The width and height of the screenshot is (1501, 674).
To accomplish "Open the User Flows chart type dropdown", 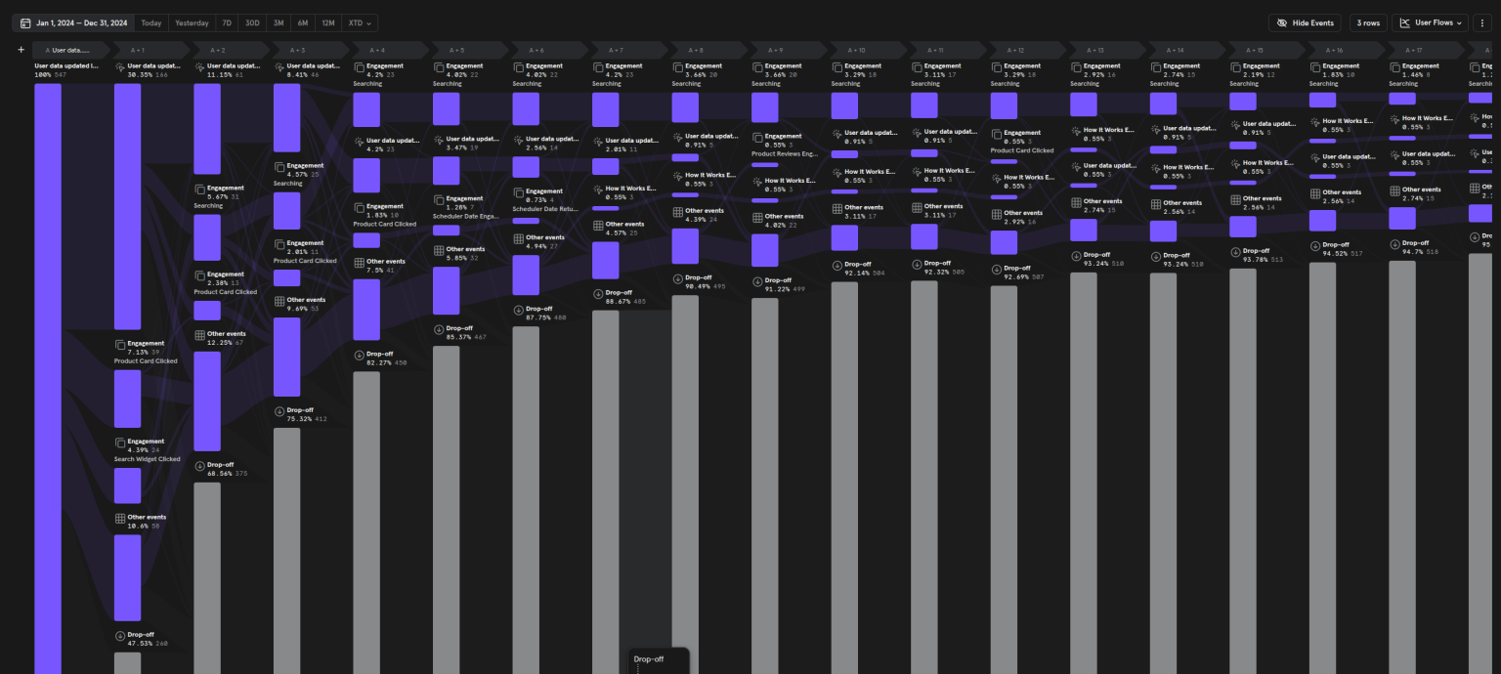I will tap(1430, 22).
